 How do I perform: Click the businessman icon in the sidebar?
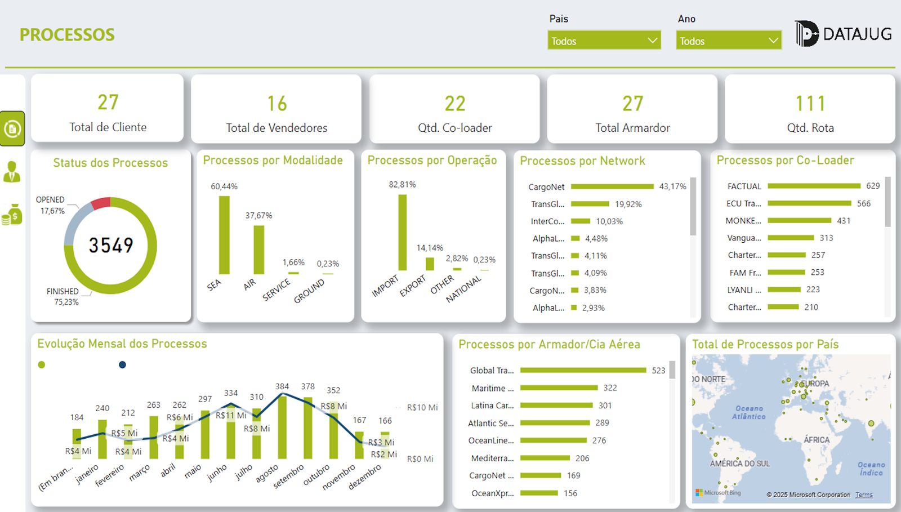point(12,172)
